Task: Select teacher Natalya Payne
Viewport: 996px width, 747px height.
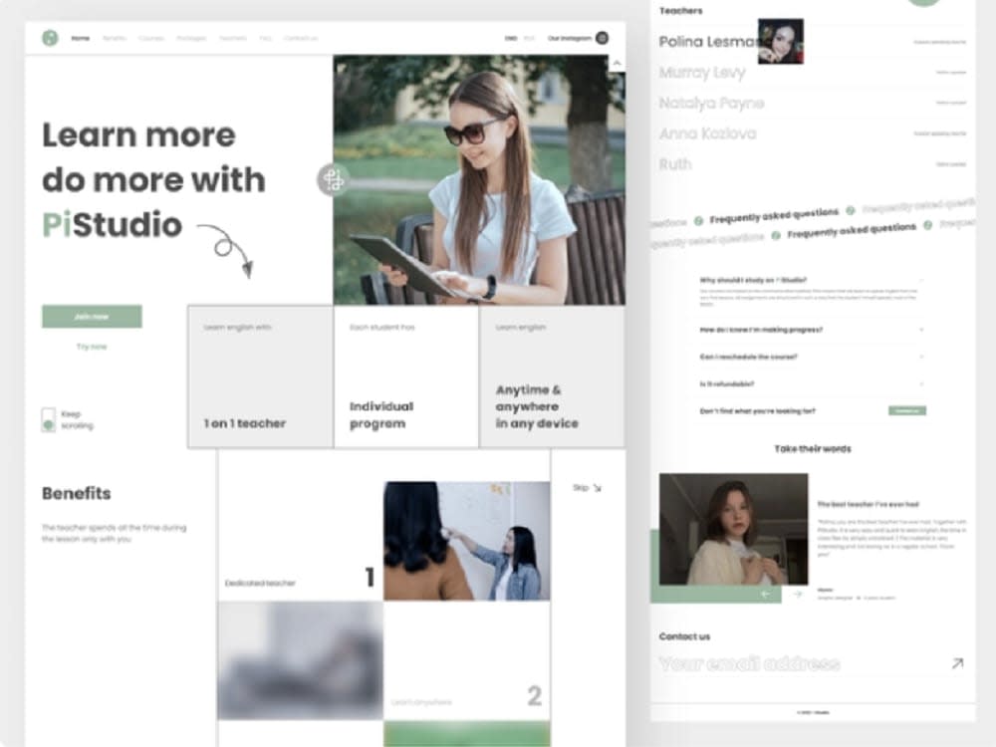Action: tap(711, 103)
